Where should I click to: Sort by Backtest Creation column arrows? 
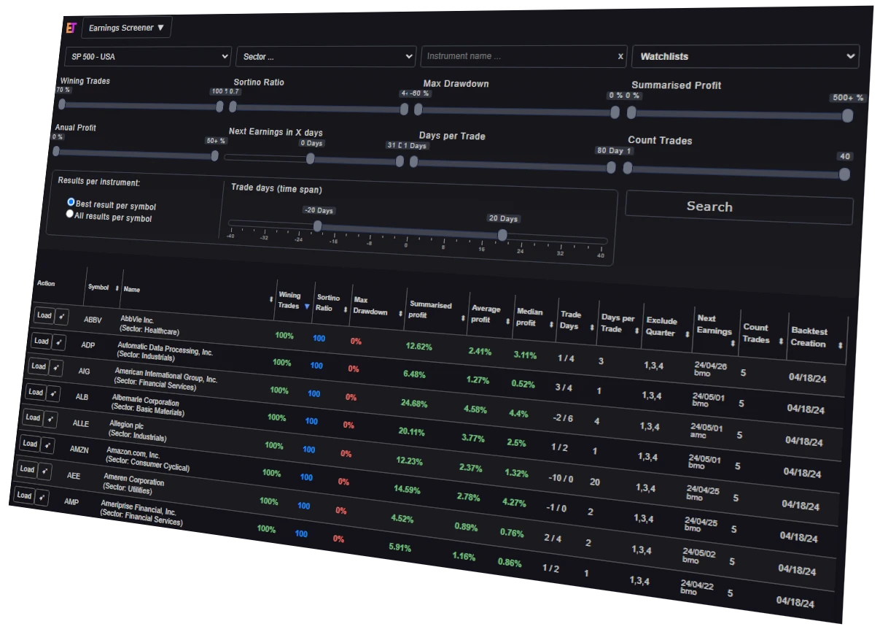coord(840,345)
